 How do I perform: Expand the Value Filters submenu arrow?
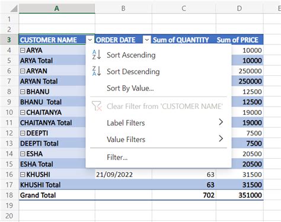pos(221,139)
